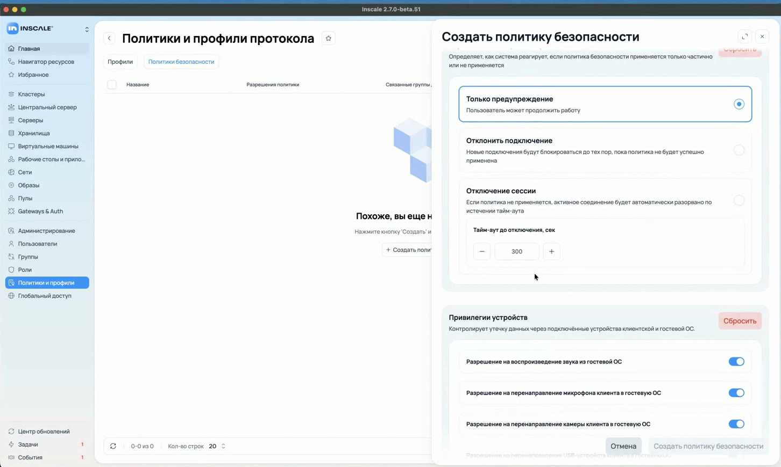Close the security policy side panel
This screenshot has height=467, width=781.
762,37
